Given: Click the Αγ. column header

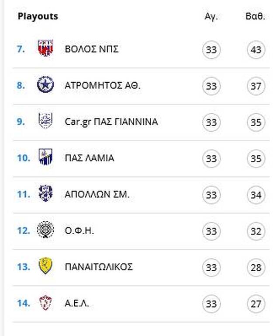Looking at the screenshot, I should (211, 17).
